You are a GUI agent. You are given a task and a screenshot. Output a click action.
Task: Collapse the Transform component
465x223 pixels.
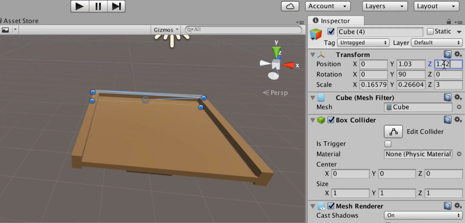point(312,54)
